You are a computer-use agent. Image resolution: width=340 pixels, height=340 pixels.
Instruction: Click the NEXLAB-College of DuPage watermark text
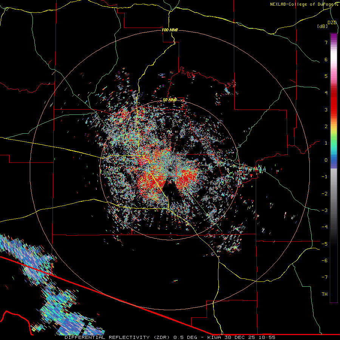pyautogui.click(x=304, y=4)
